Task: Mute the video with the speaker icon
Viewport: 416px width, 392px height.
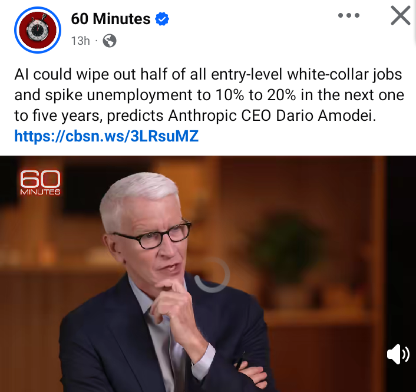Action: click(398, 354)
